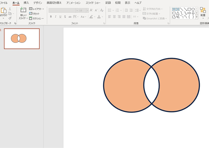Screen dimensions: 209x148
Task: Toggle Italic formatting
Action: click(55, 17)
